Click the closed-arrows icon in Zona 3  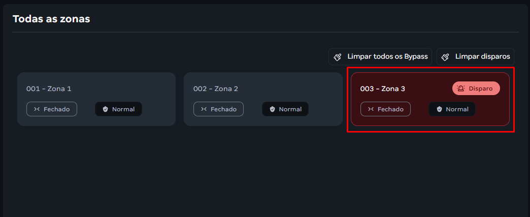(x=371, y=109)
